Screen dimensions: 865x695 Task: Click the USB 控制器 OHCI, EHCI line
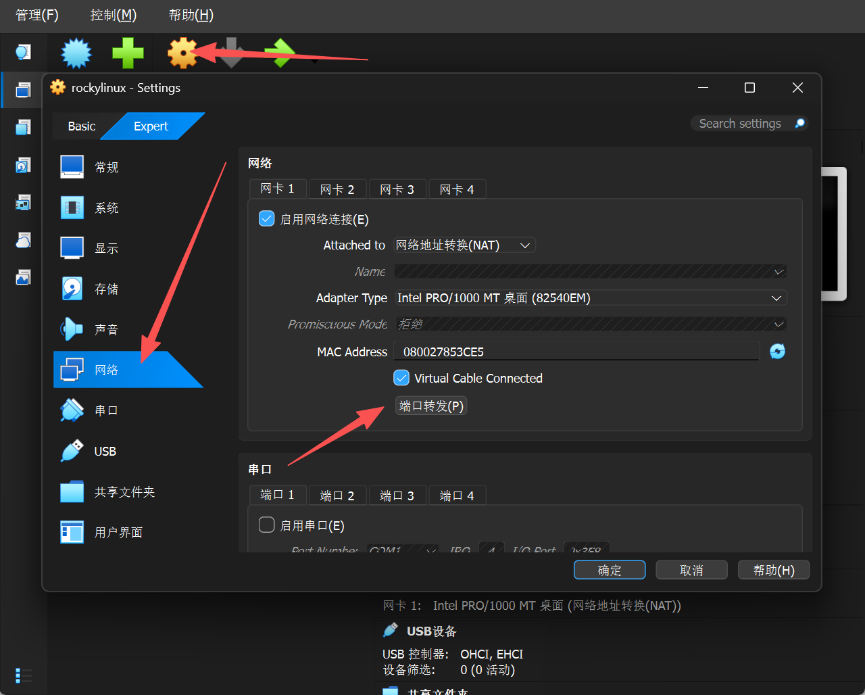coord(453,654)
